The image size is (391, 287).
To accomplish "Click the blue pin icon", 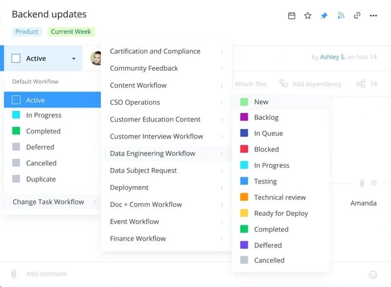I will tap(324, 16).
